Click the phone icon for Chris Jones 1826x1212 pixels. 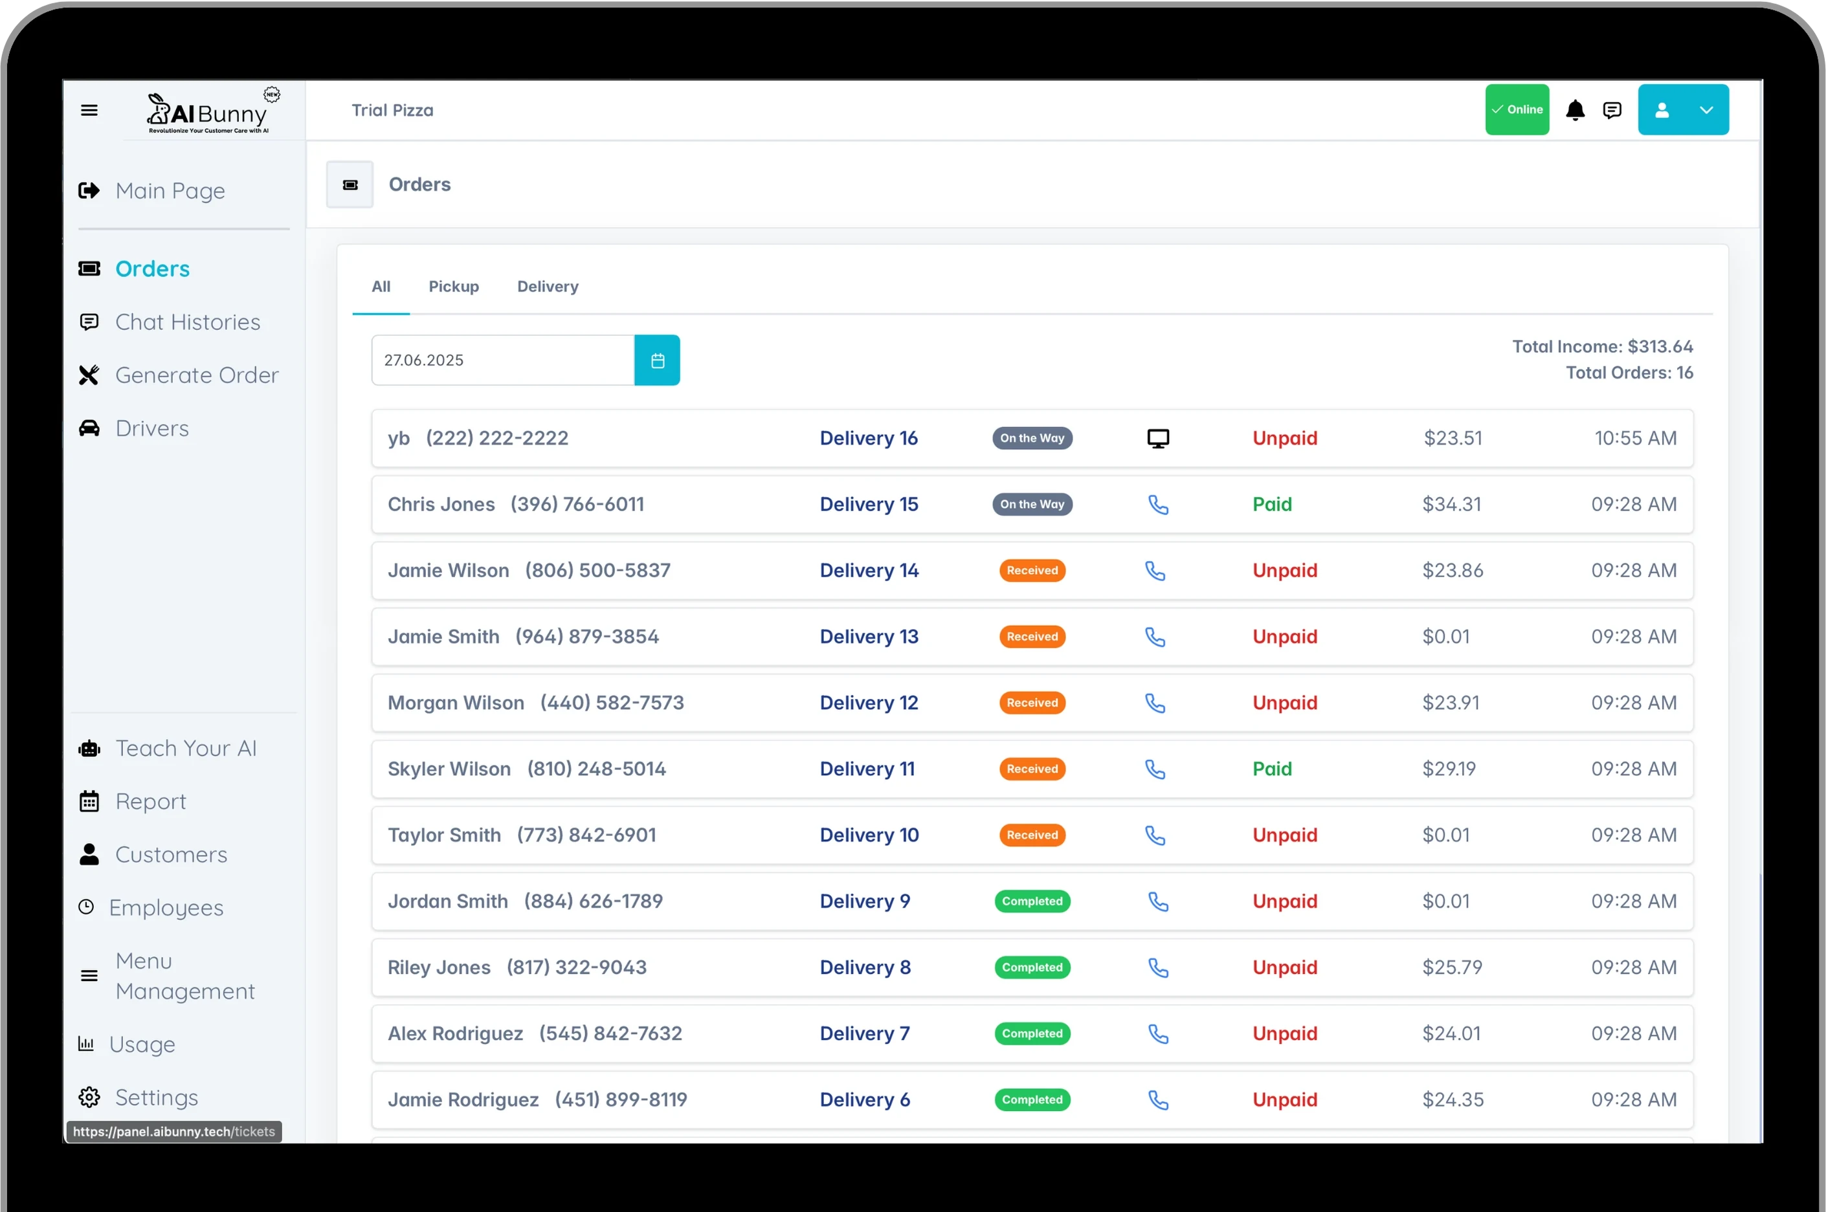(x=1157, y=505)
